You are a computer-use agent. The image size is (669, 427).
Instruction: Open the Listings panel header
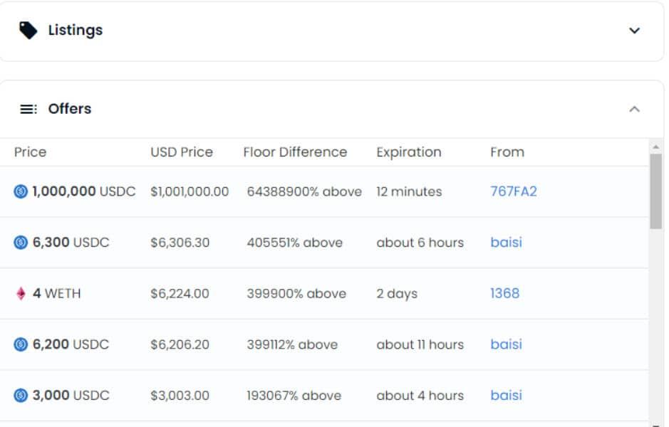[x=331, y=31]
